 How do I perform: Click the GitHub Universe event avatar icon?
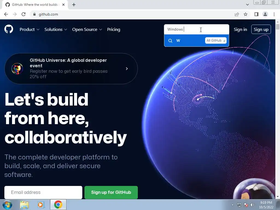pos(17,68)
